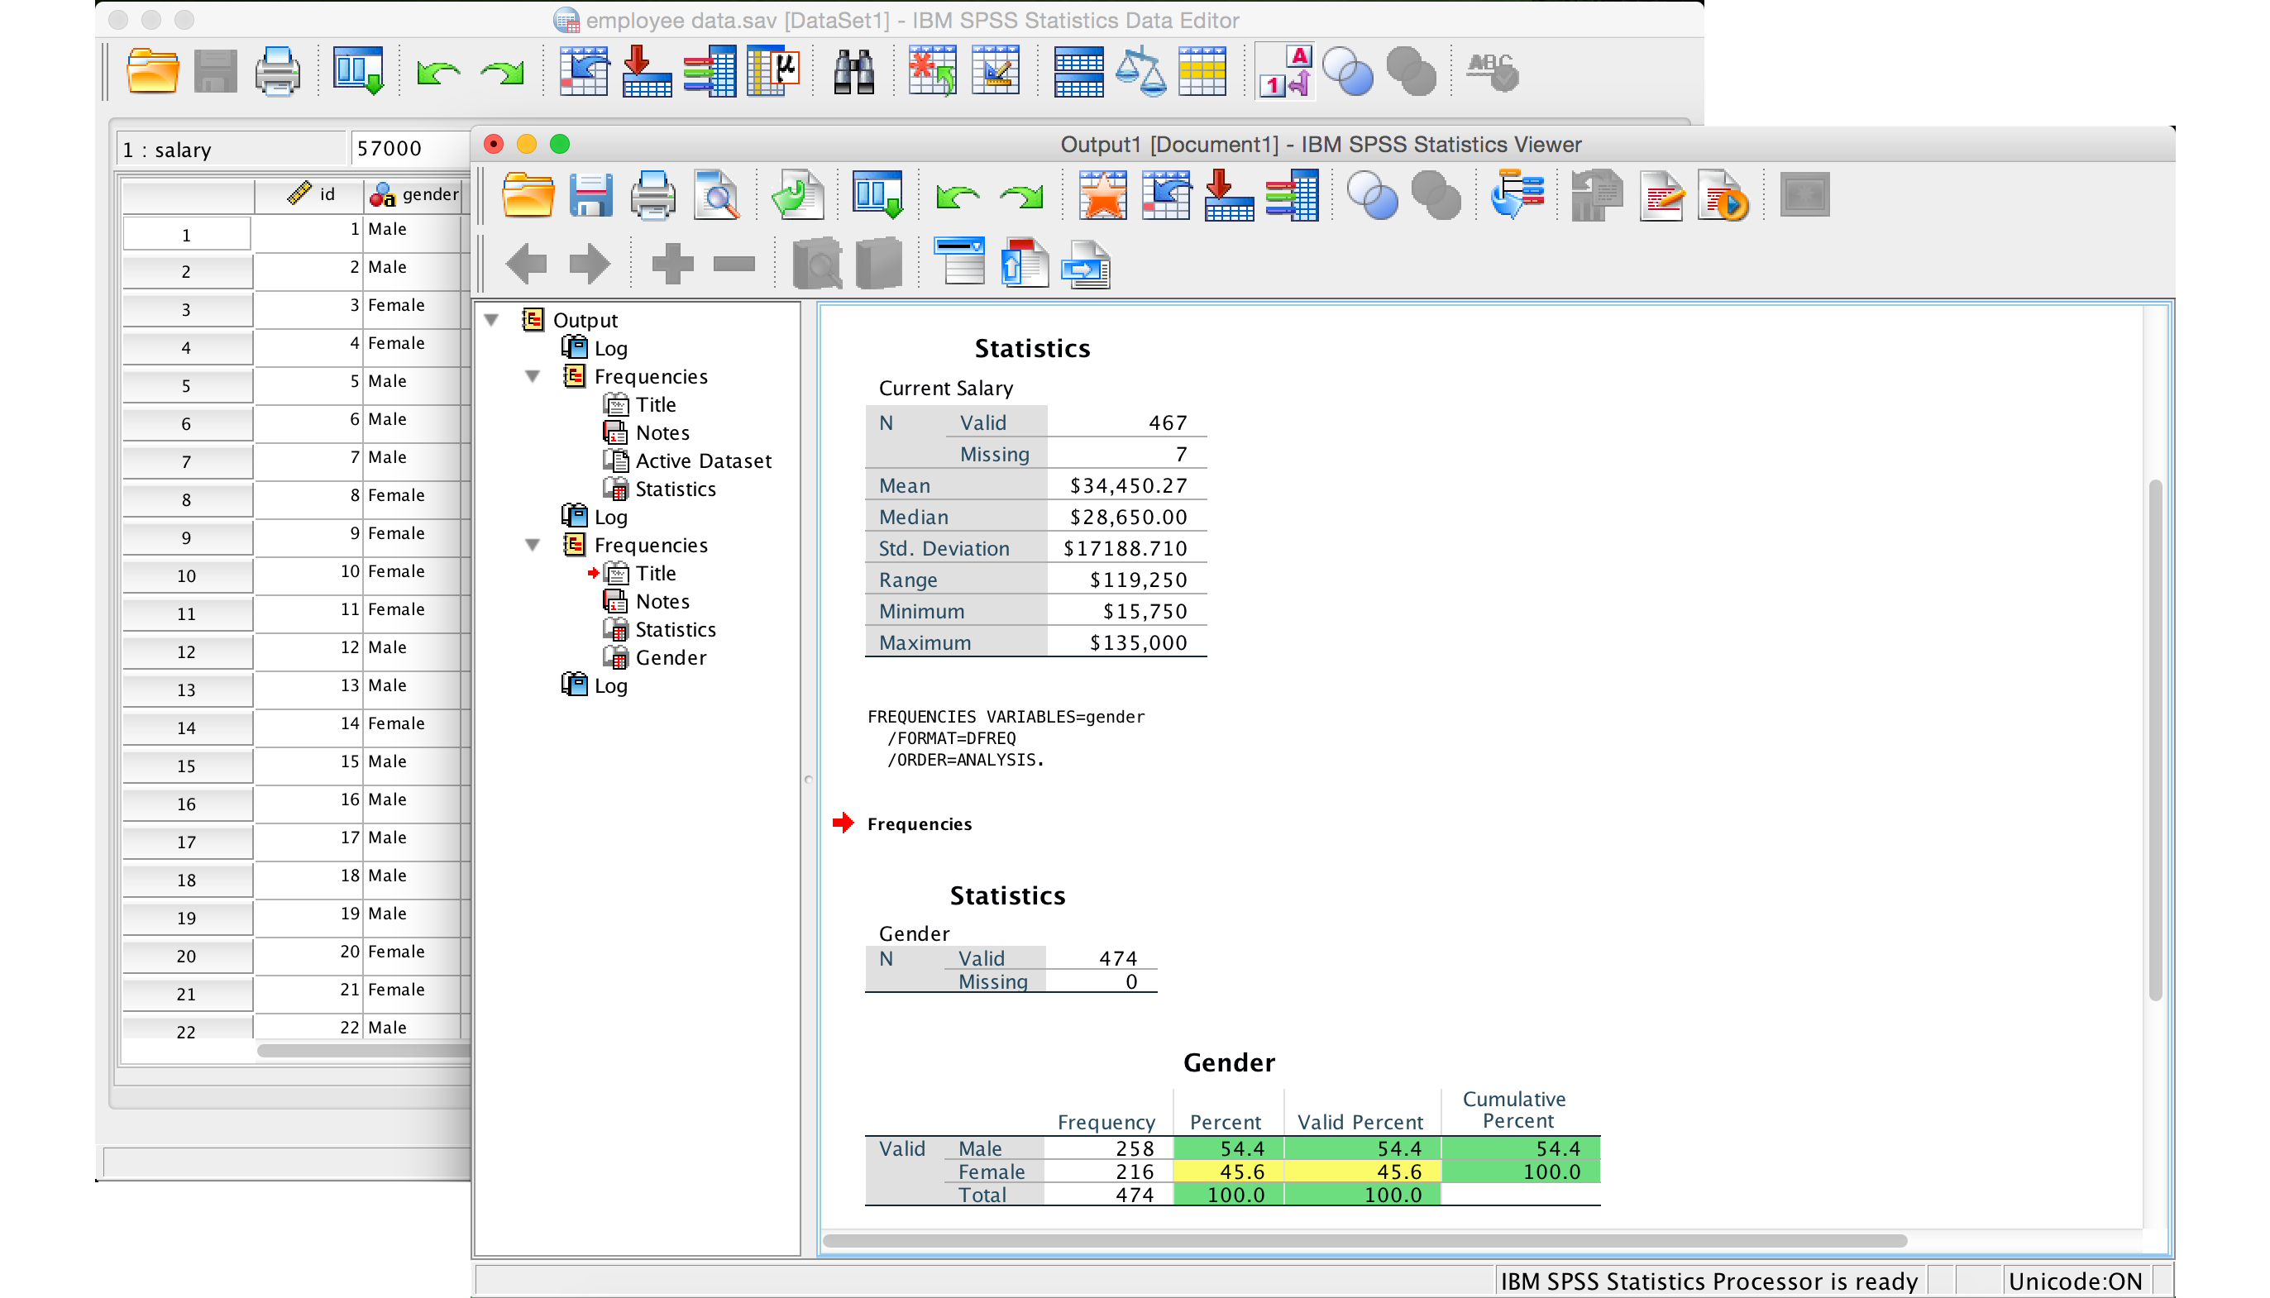The height and width of the screenshot is (1298, 2270).
Task: Click Insert Cases icon in Data Editor
Action: point(932,71)
